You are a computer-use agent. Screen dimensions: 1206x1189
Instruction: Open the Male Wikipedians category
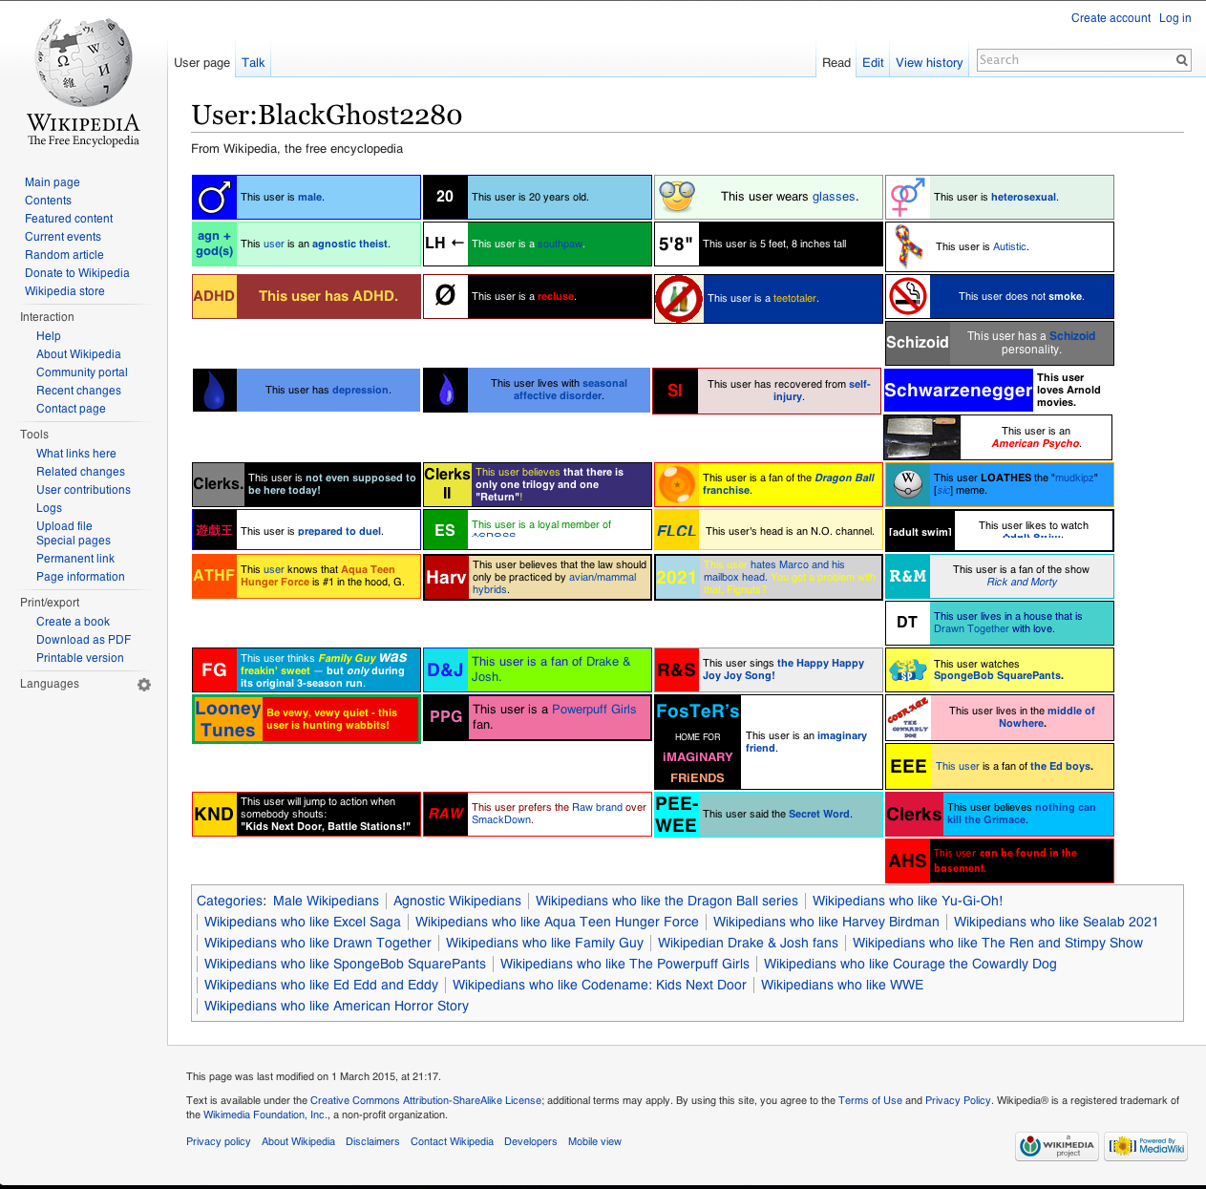[x=326, y=901]
